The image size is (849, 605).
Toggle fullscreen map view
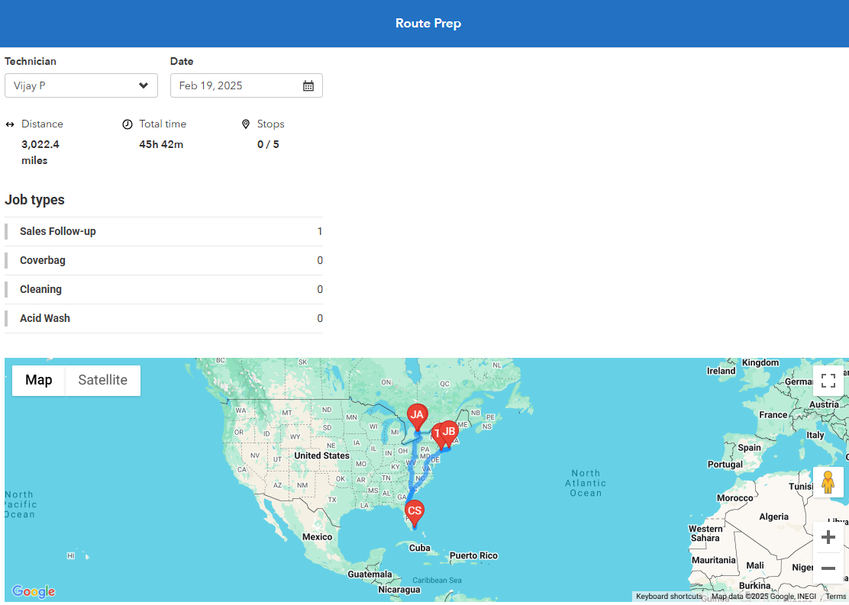click(828, 381)
